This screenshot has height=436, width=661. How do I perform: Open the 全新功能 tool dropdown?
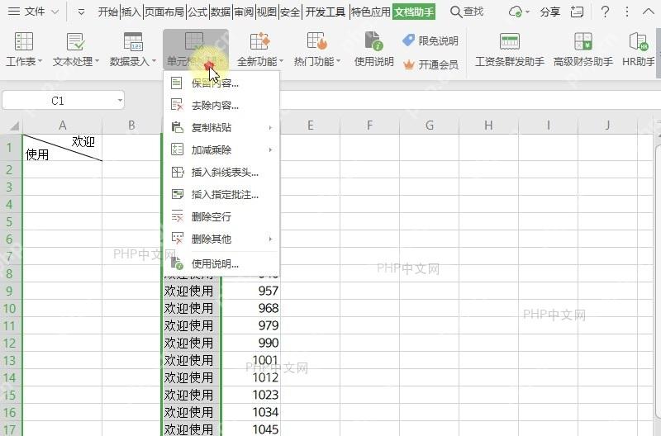click(x=260, y=50)
